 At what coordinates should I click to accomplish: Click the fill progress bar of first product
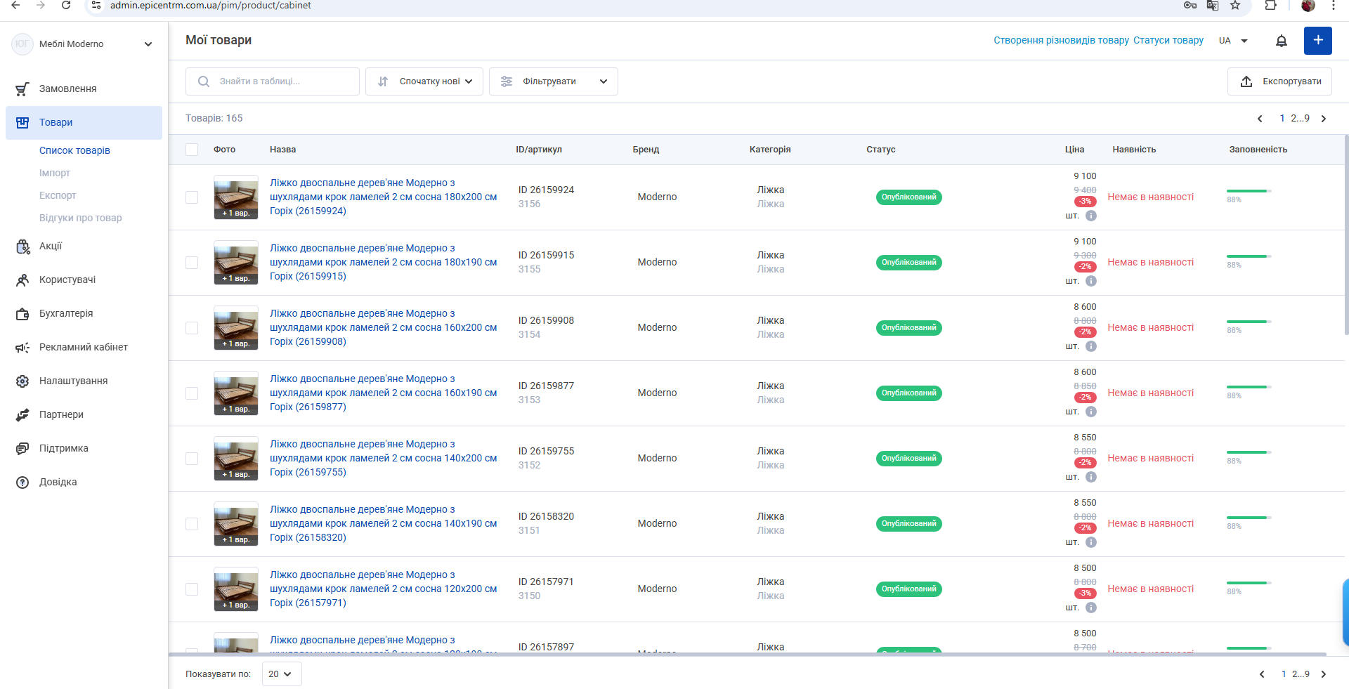pyautogui.click(x=1249, y=191)
